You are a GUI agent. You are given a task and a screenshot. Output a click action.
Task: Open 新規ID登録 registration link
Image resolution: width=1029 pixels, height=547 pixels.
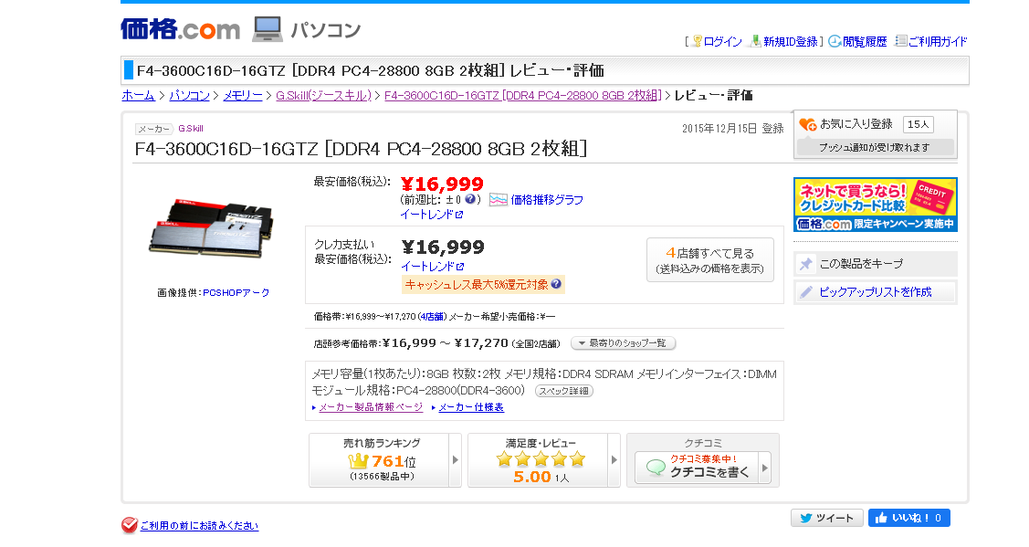(790, 41)
